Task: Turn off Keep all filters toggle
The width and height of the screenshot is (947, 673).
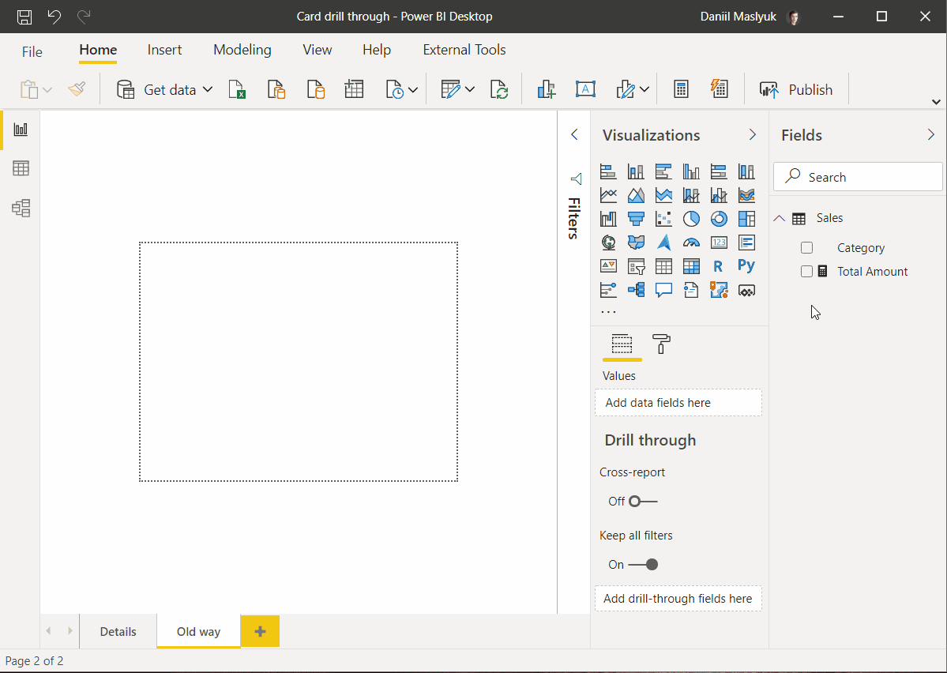Action: pyautogui.click(x=643, y=564)
